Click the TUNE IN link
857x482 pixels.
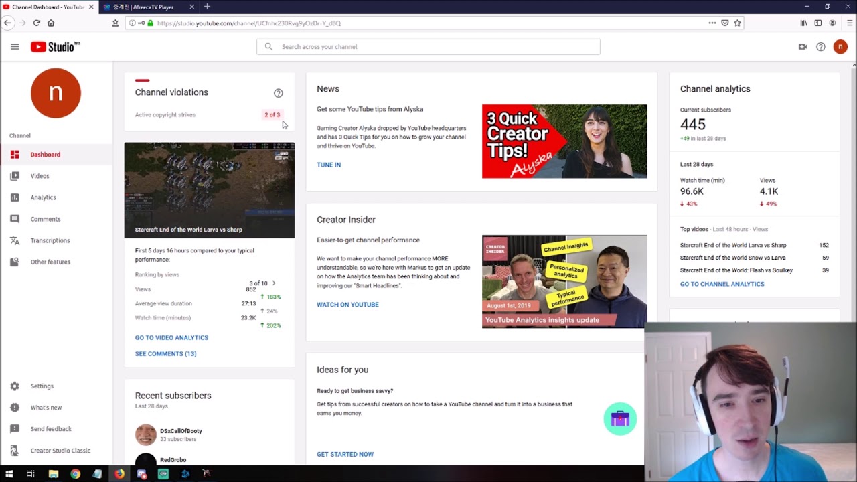[329, 165]
